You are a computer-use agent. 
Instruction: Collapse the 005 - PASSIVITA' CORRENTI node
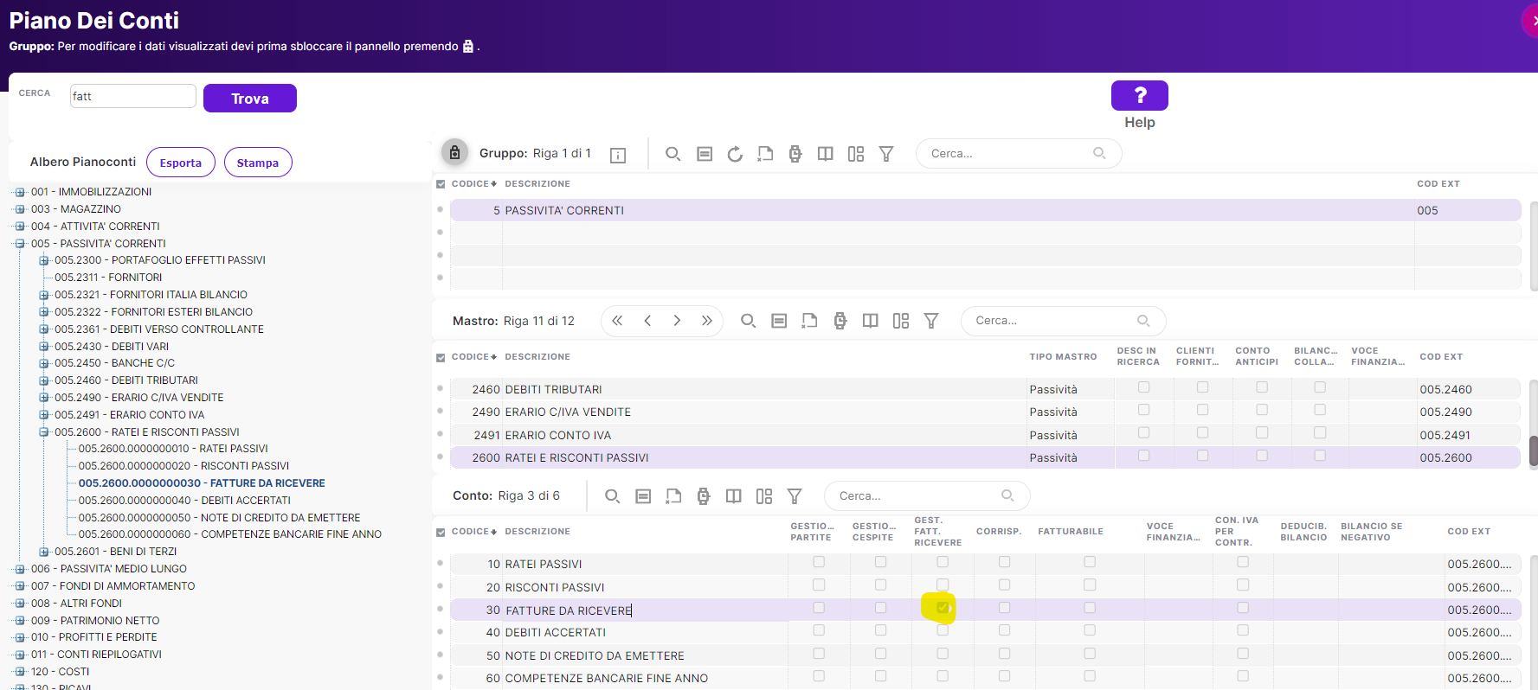20,244
